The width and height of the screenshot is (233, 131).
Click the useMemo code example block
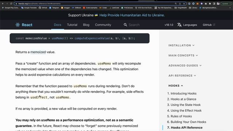pos(80,38)
